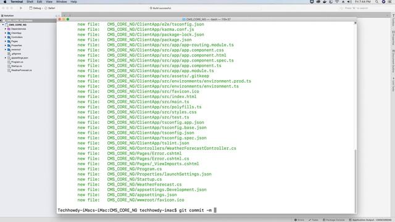Click the Toolbox tab on right edge
Screen dimensions: 395x222
[x=393, y=20]
